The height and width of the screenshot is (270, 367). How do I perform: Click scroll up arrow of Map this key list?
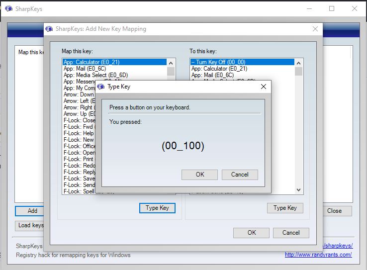(171, 63)
